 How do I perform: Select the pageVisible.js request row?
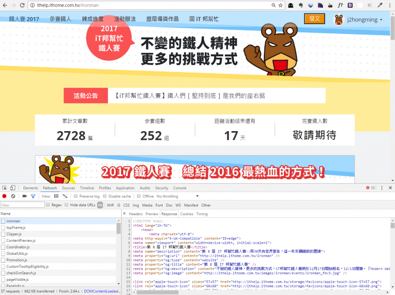(x=58, y=280)
